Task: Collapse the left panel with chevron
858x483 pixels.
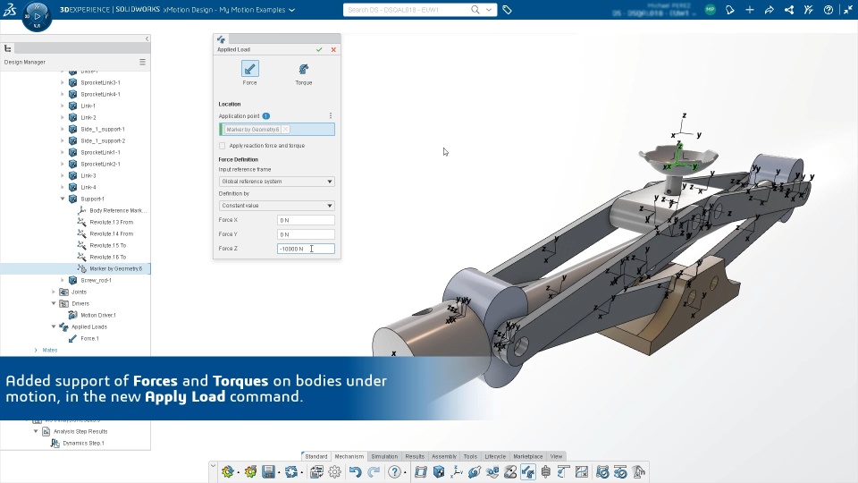Action: point(147,38)
